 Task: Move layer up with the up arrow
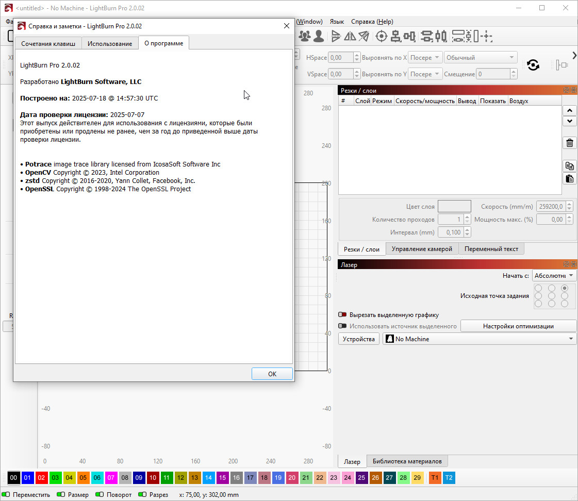coord(569,111)
